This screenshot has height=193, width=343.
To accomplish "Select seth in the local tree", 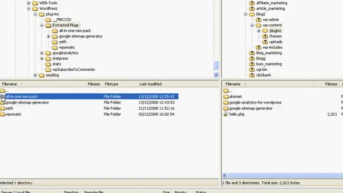I will (x=63, y=42).
